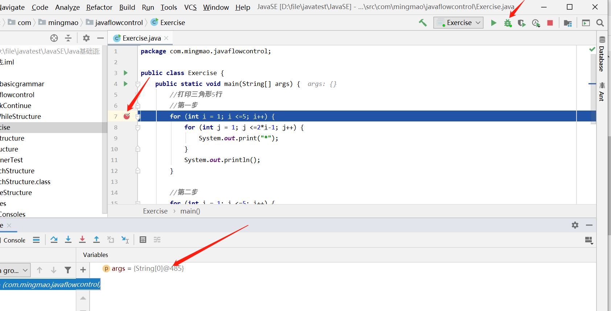The image size is (611, 311).
Task: Click the Exercise class breadcrumb in navigation bar
Action: pos(168,22)
